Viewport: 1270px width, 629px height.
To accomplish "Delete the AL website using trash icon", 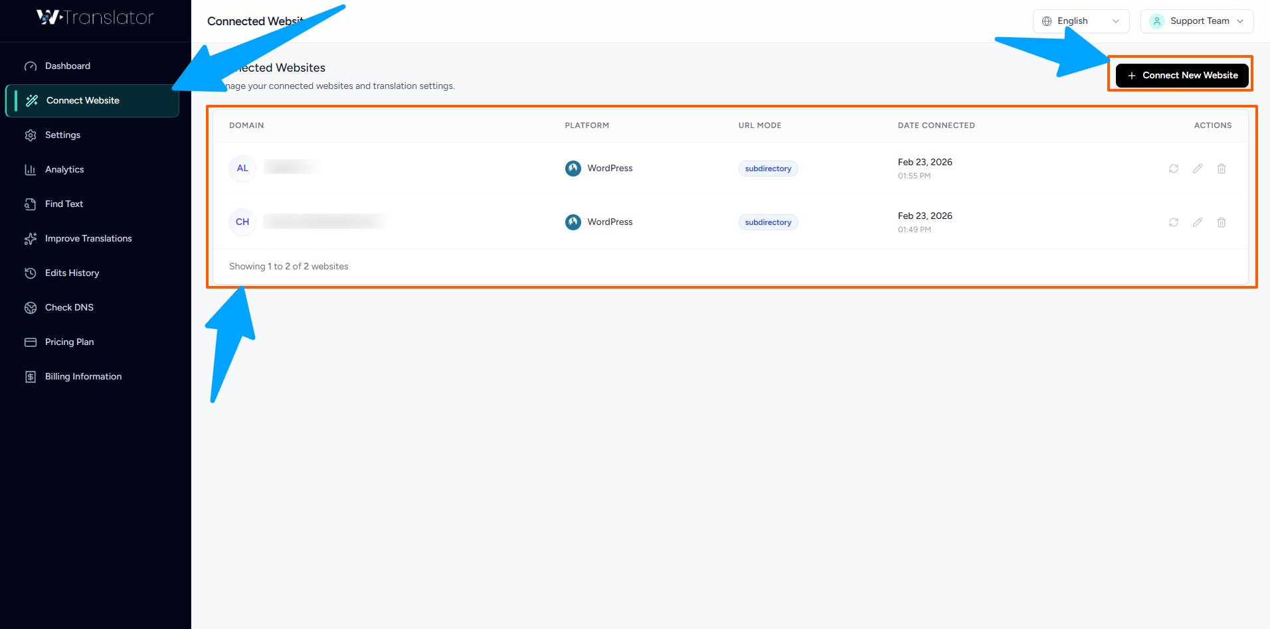I will [x=1222, y=169].
